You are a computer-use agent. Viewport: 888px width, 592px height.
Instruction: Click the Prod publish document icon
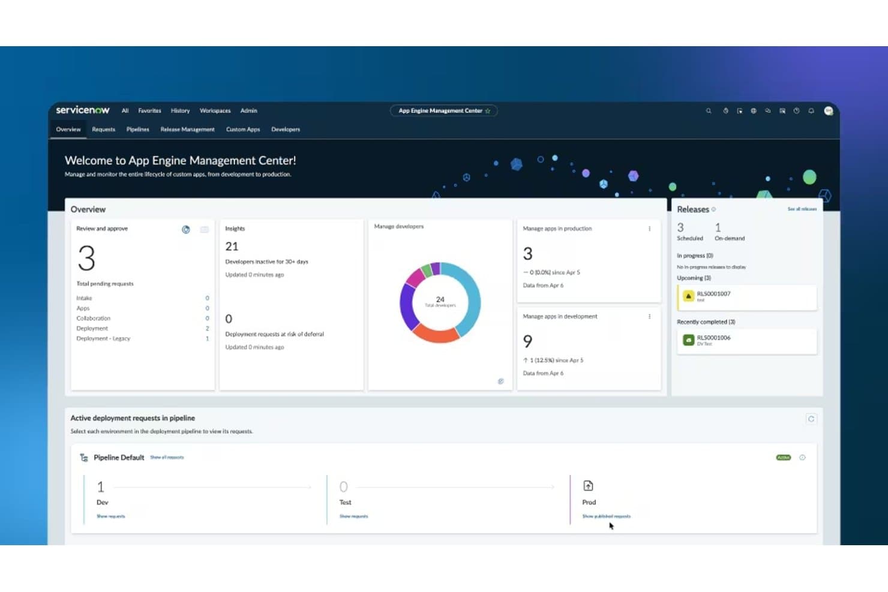[588, 486]
